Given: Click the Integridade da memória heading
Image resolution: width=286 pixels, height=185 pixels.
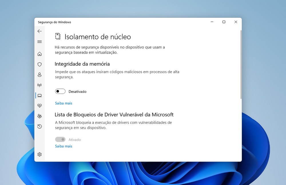Looking at the screenshot, I should [x=82, y=64].
